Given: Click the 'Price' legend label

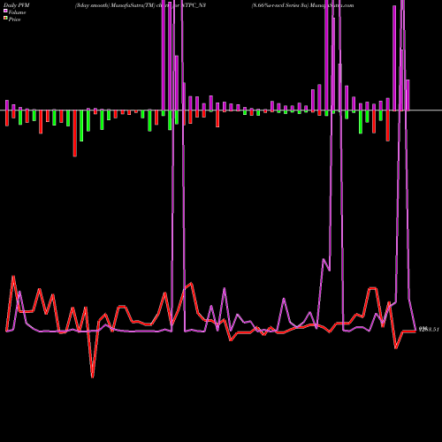Looking at the screenshot, I should 14,19.
